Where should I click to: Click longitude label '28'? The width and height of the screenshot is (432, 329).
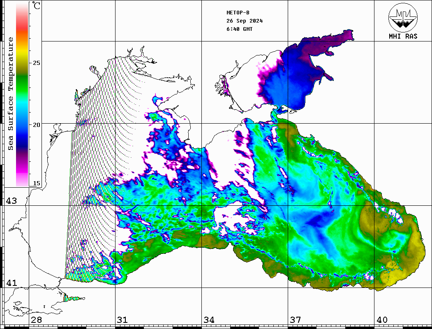click(36, 320)
